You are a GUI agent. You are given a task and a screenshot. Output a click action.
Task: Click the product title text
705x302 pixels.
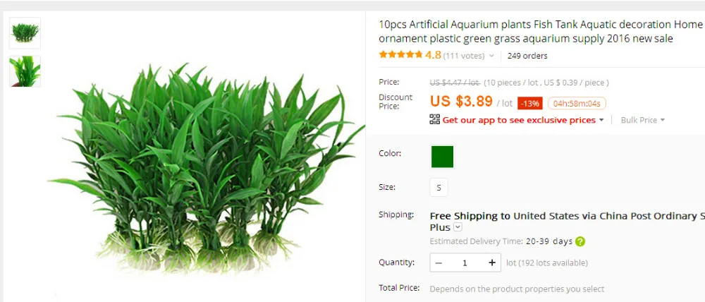[541, 32]
